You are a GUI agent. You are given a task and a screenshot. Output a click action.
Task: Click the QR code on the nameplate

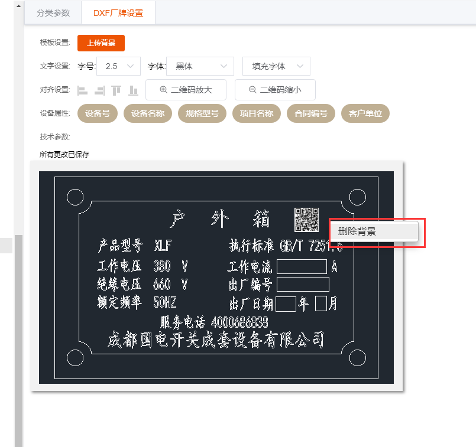(x=306, y=219)
